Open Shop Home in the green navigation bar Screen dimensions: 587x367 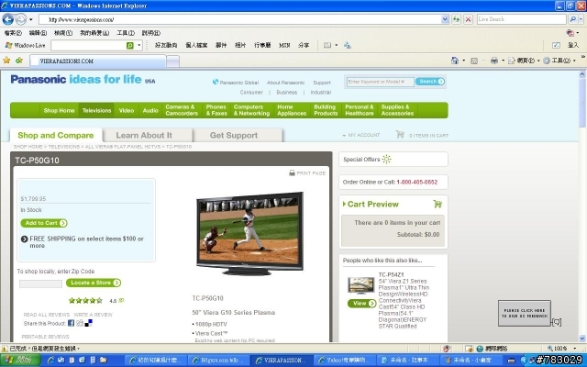coord(59,110)
